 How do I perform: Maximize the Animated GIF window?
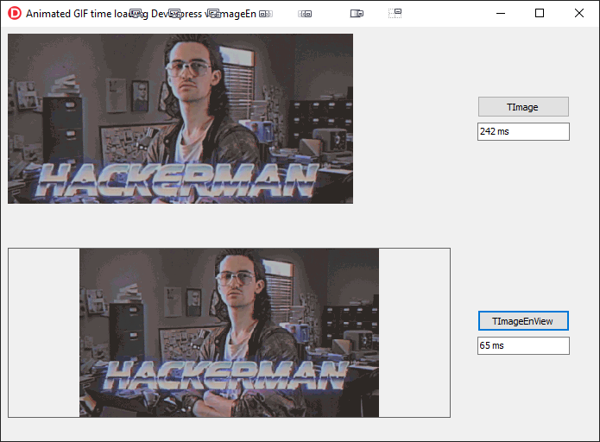[540, 14]
